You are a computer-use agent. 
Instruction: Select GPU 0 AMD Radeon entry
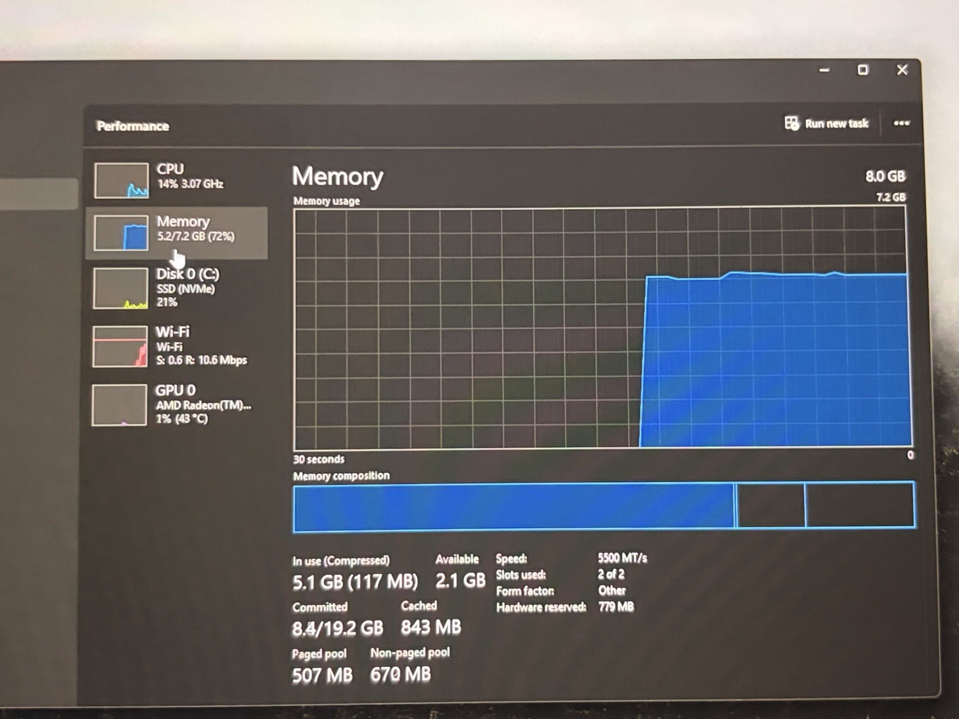177,404
